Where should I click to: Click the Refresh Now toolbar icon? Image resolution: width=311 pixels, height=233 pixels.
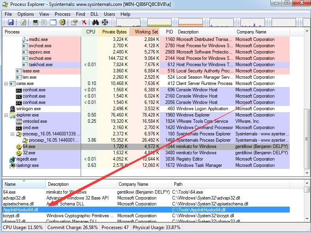pyautogui.click(x=24, y=22)
